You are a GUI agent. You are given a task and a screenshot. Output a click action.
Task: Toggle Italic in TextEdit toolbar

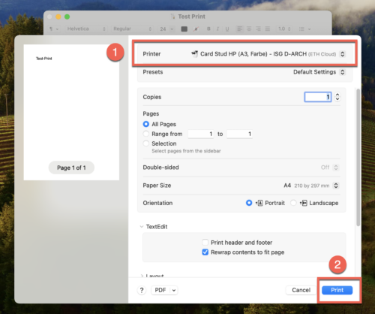coord(217,29)
